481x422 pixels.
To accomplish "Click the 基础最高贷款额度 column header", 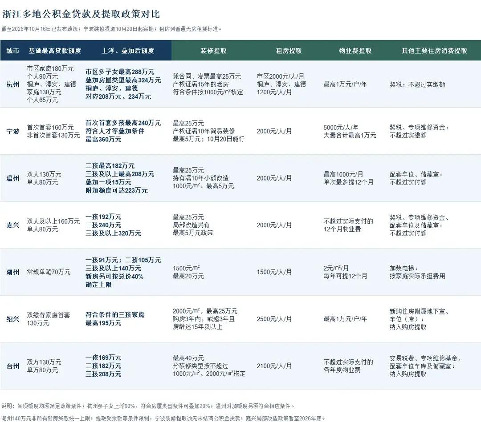I will point(55,51).
